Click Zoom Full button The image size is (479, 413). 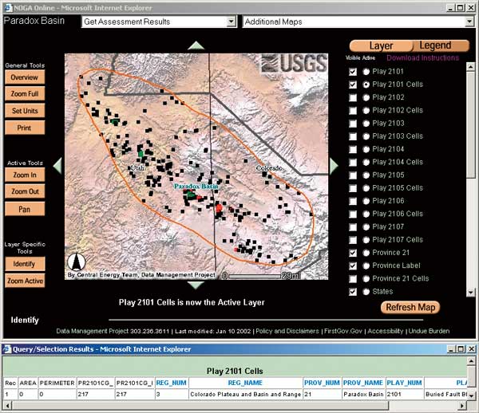[x=25, y=93]
